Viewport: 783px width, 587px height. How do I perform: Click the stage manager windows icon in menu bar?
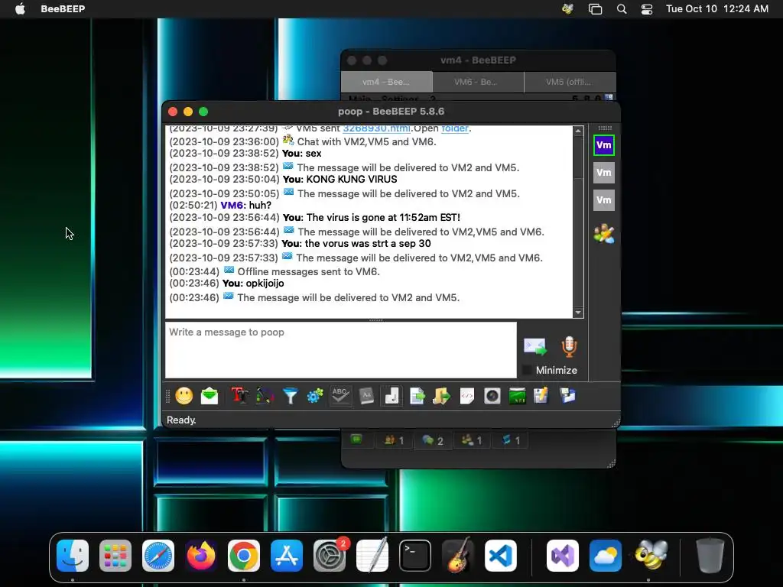pos(595,9)
